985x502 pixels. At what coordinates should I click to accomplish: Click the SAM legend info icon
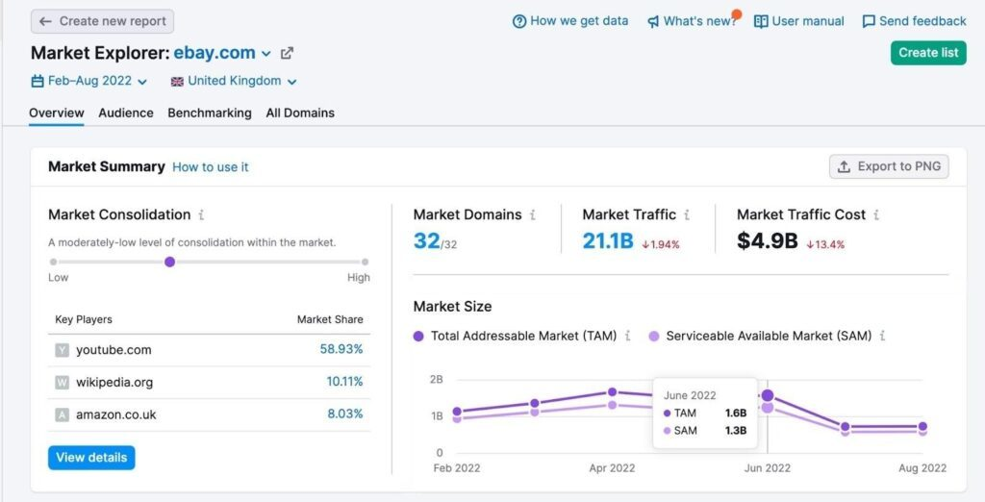[x=882, y=337]
